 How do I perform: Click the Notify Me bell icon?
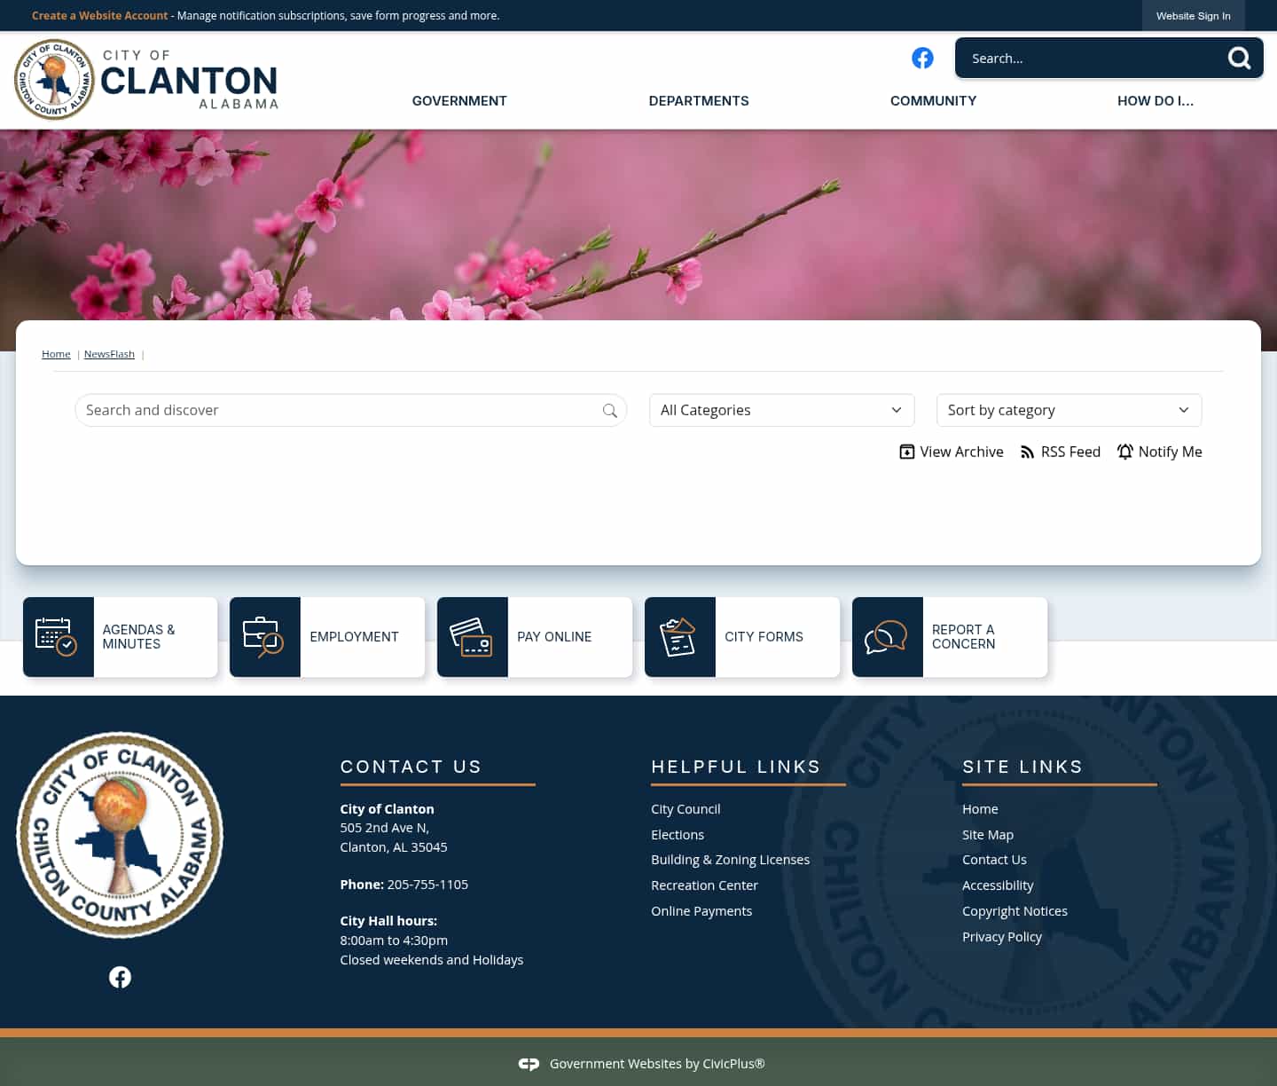1124,452
